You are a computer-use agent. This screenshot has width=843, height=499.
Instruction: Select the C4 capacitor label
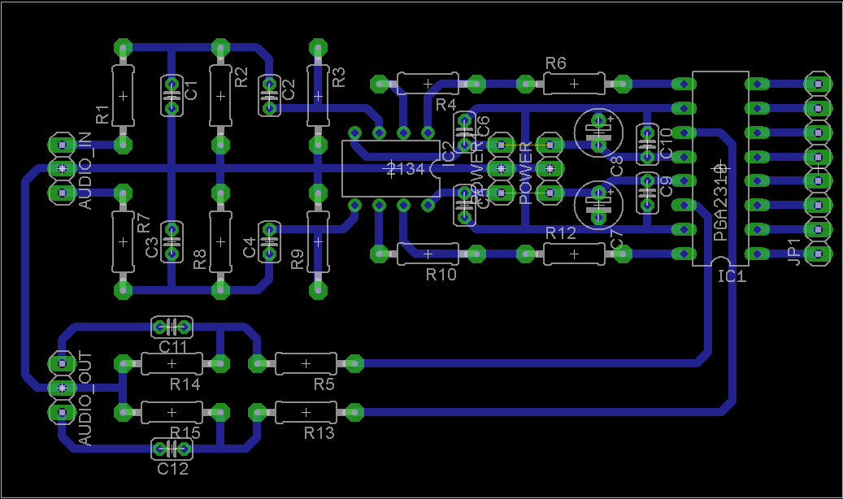pyautogui.click(x=250, y=247)
